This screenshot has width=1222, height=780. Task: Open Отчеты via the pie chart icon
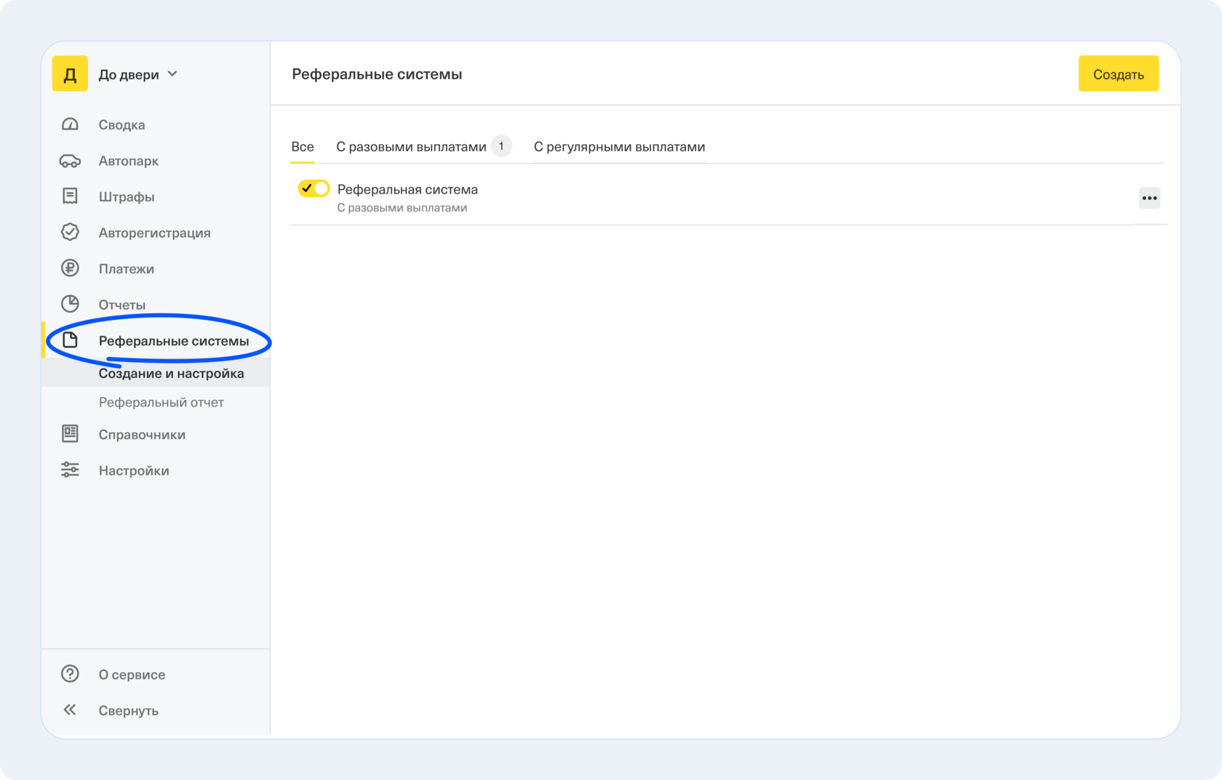pyautogui.click(x=70, y=304)
